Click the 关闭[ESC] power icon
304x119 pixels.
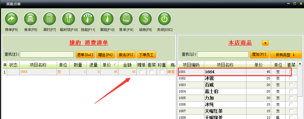(164, 19)
